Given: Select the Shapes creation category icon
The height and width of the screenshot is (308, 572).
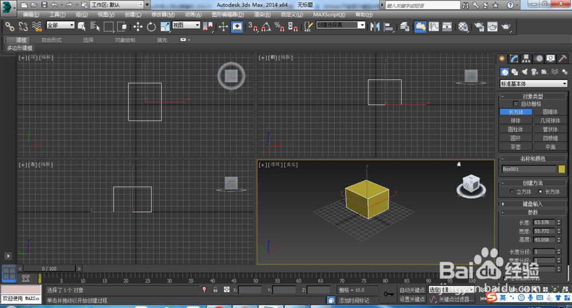Looking at the screenshot, I should [x=514, y=72].
